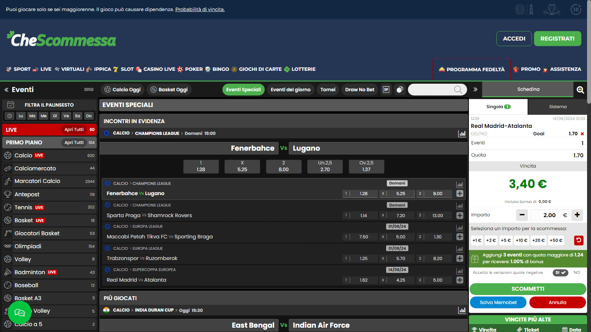Image resolution: width=591 pixels, height=332 pixels.
Task: Expand all LIVE events with Apri Tutti
Action: [74, 129]
